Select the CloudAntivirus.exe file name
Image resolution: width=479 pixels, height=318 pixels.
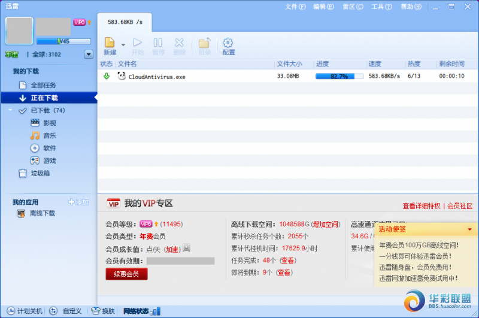tap(157, 77)
